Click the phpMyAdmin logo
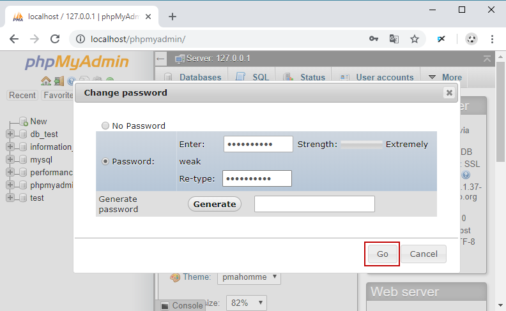 (77, 62)
